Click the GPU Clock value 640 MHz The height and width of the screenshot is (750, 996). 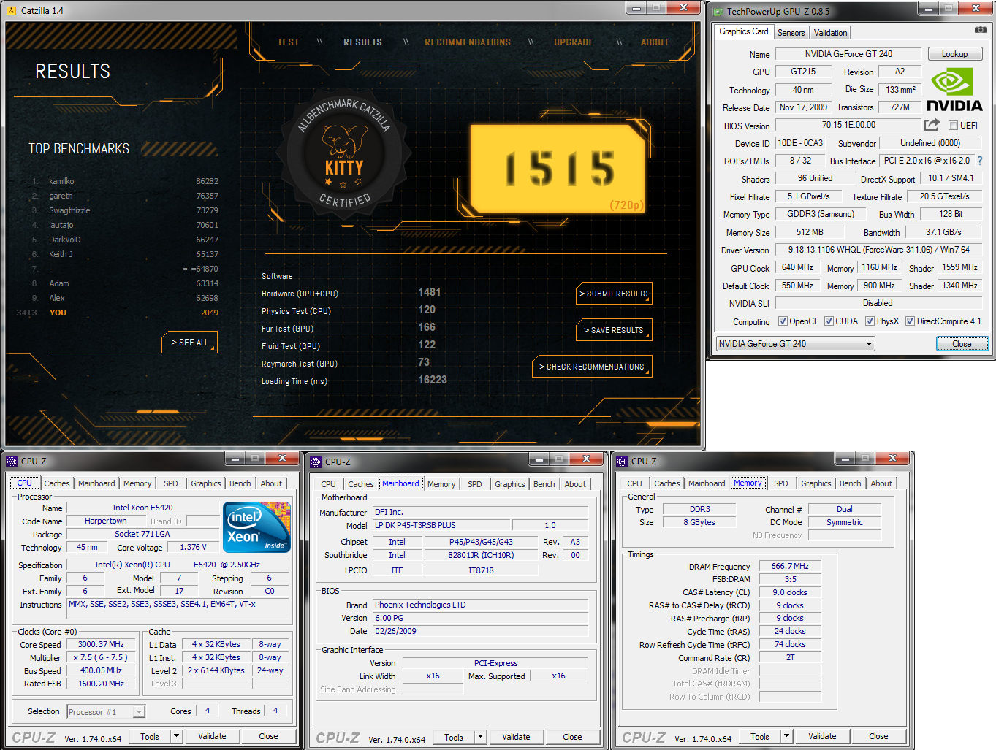(x=797, y=267)
